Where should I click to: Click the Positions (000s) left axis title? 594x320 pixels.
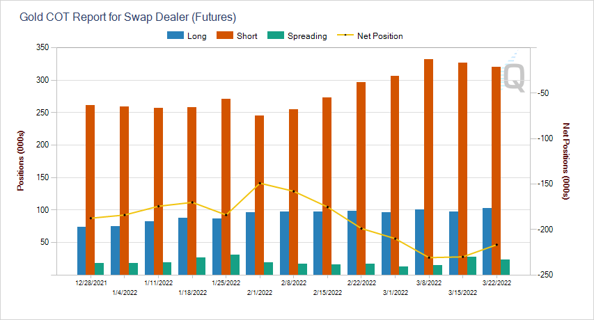(21, 160)
